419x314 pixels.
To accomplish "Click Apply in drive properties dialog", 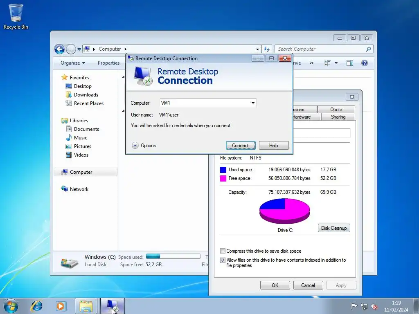I will 341,285.
